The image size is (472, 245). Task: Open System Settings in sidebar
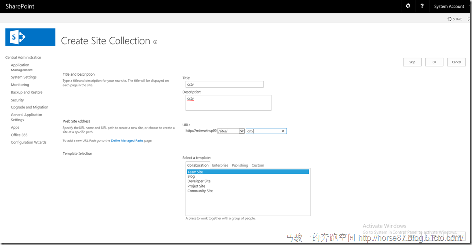pyautogui.click(x=24, y=77)
